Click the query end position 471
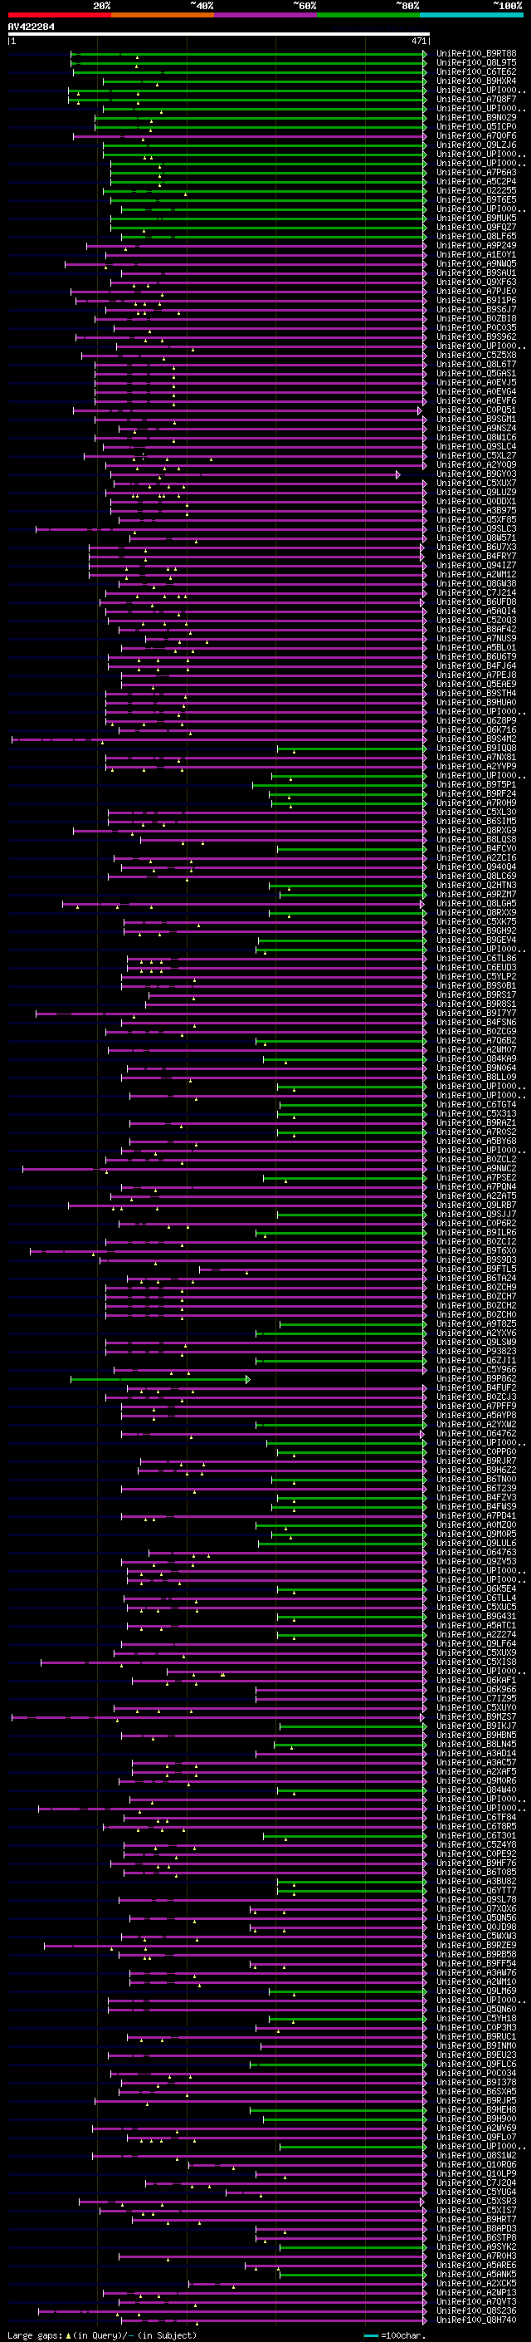 418,41
